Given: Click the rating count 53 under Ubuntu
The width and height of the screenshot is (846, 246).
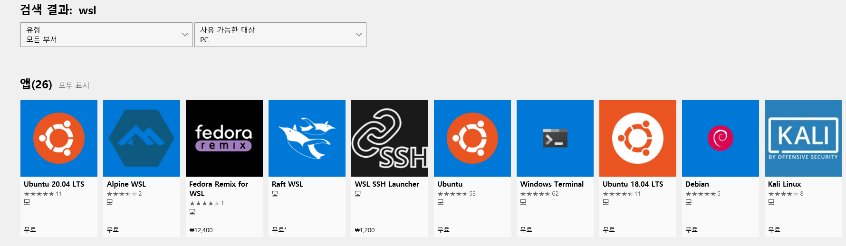Looking at the screenshot, I should coord(472,194).
